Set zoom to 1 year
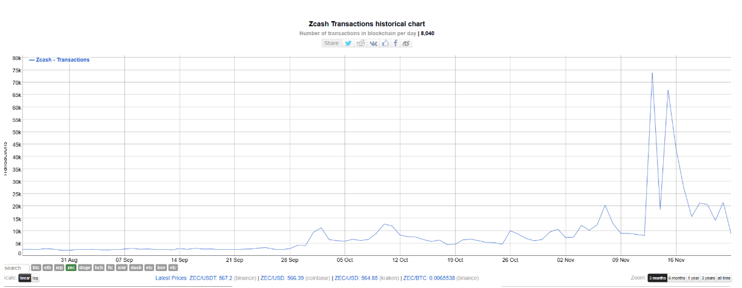 (693, 278)
